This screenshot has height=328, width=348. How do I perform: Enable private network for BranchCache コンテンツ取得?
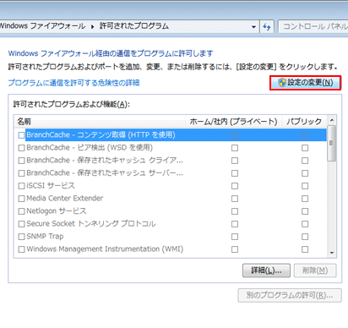[235, 135]
